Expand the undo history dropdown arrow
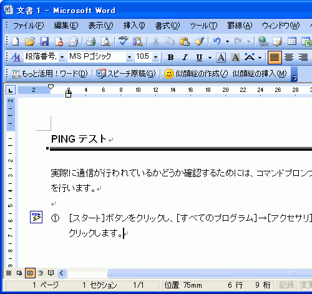 pyautogui.click(x=227, y=41)
